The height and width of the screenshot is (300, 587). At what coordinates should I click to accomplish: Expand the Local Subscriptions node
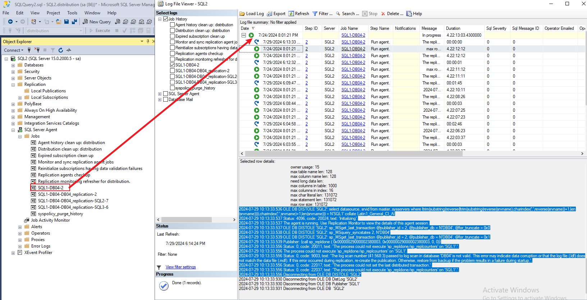click(20, 98)
